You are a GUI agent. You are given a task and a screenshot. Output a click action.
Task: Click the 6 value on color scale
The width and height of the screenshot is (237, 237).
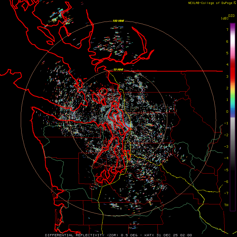click(227, 41)
